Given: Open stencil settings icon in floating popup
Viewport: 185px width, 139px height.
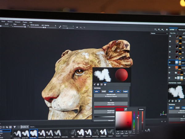Looking at the screenshot, I should coord(101,84).
